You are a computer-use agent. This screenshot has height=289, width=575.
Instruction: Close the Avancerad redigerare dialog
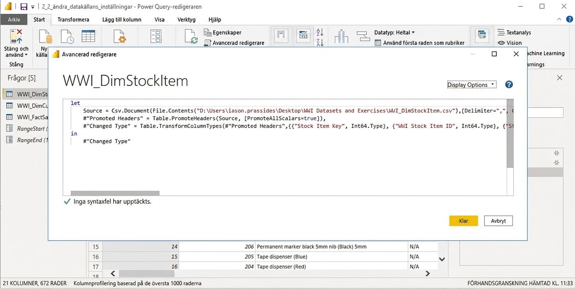pos(516,54)
